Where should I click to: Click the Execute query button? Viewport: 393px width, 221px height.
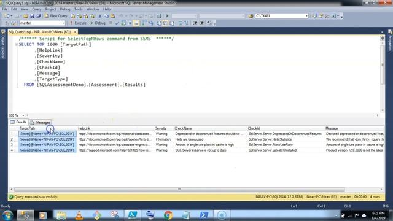78,23
